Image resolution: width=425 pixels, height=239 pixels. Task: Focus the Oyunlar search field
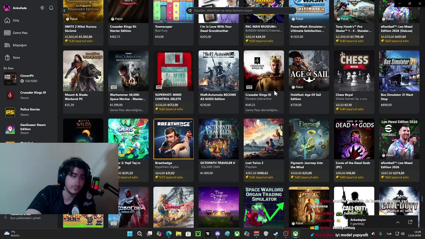[240, 11]
